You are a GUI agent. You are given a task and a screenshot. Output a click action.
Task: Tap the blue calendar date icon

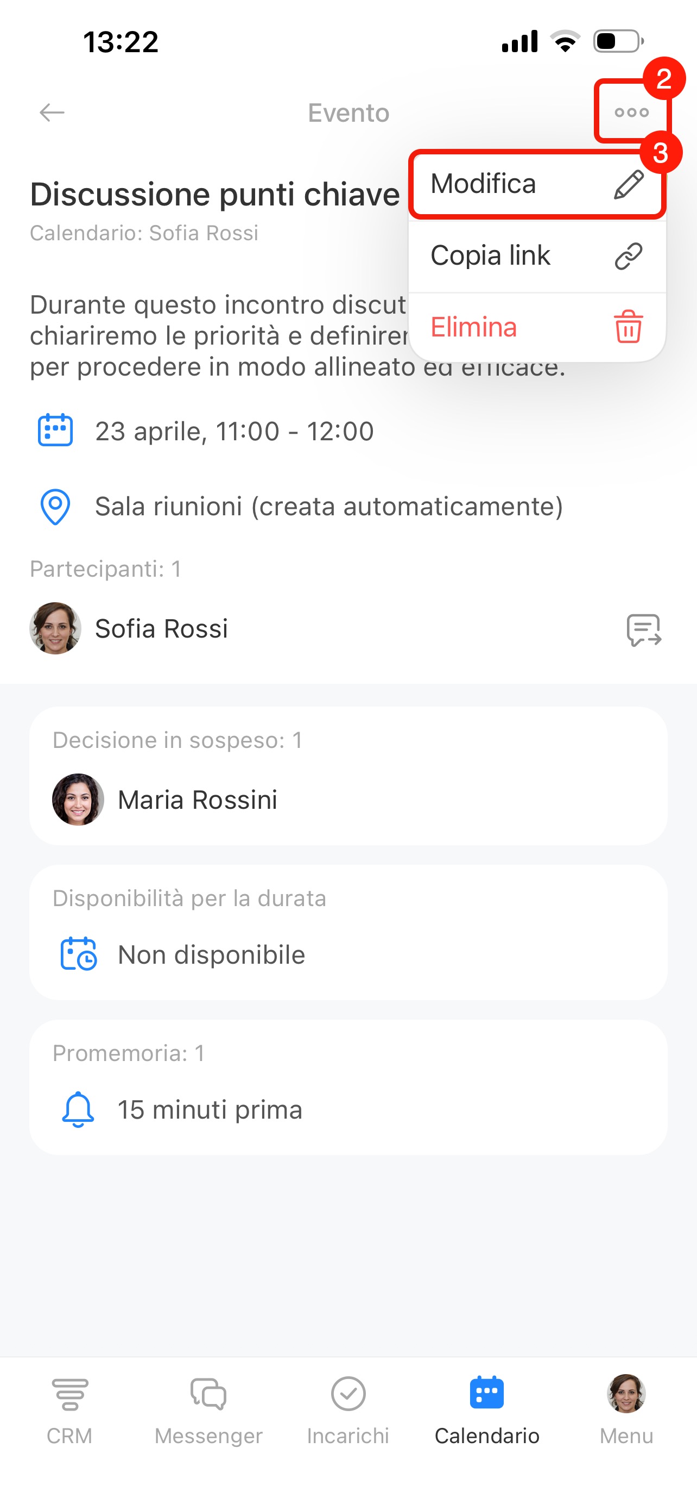tap(55, 431)
